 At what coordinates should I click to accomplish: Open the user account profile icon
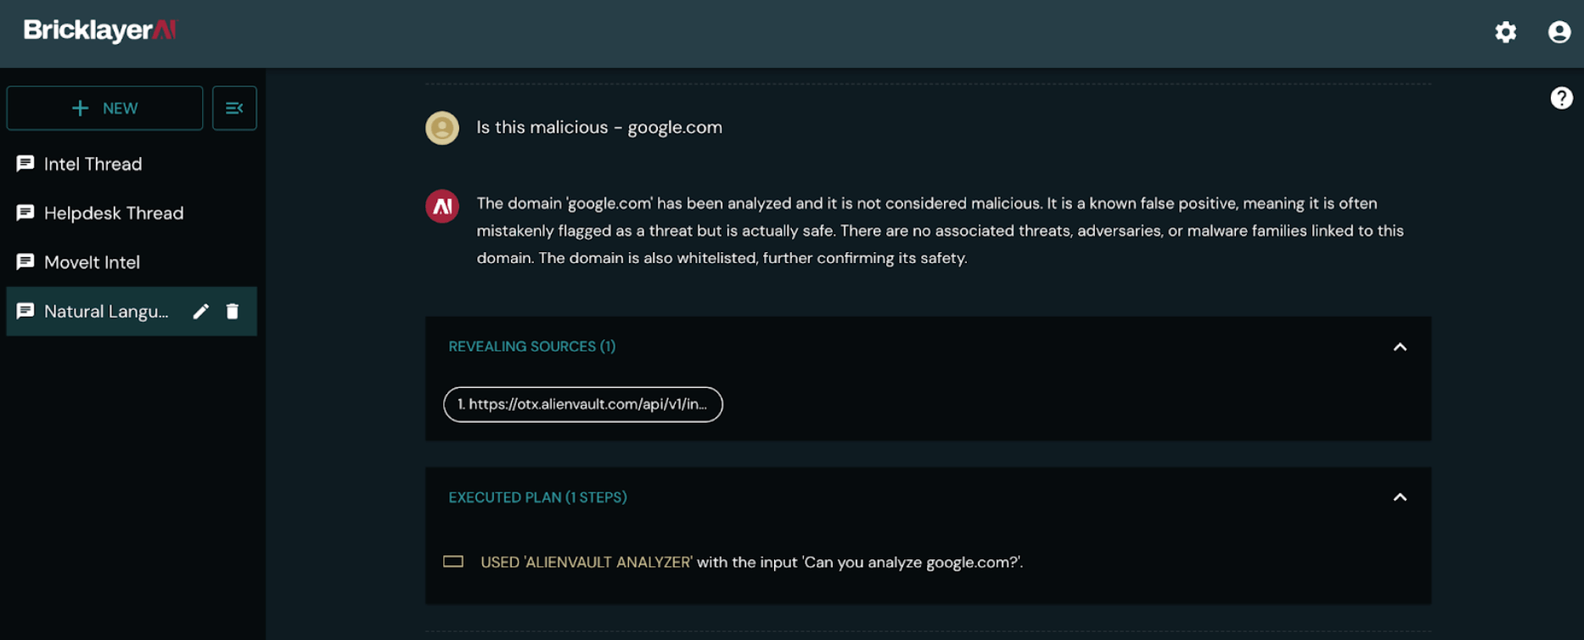(x=1559, y=32)
